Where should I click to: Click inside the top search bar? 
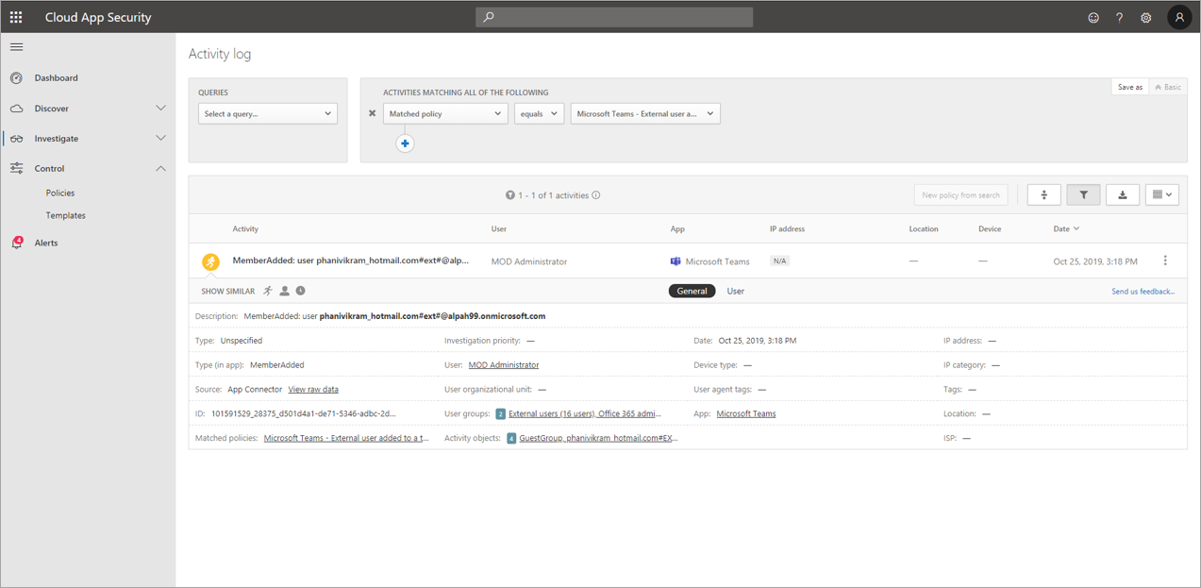click(x=613, y=16)
